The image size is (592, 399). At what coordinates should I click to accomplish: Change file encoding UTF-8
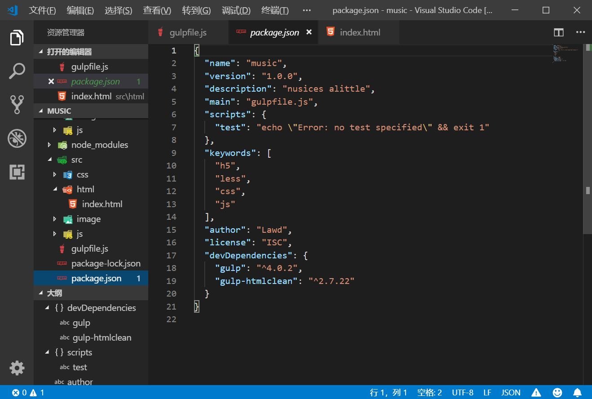click(x=463, y=392)
